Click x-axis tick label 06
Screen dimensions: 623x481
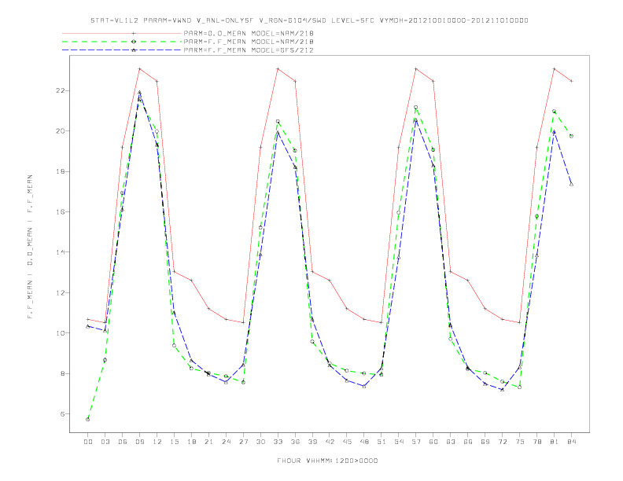123,442
